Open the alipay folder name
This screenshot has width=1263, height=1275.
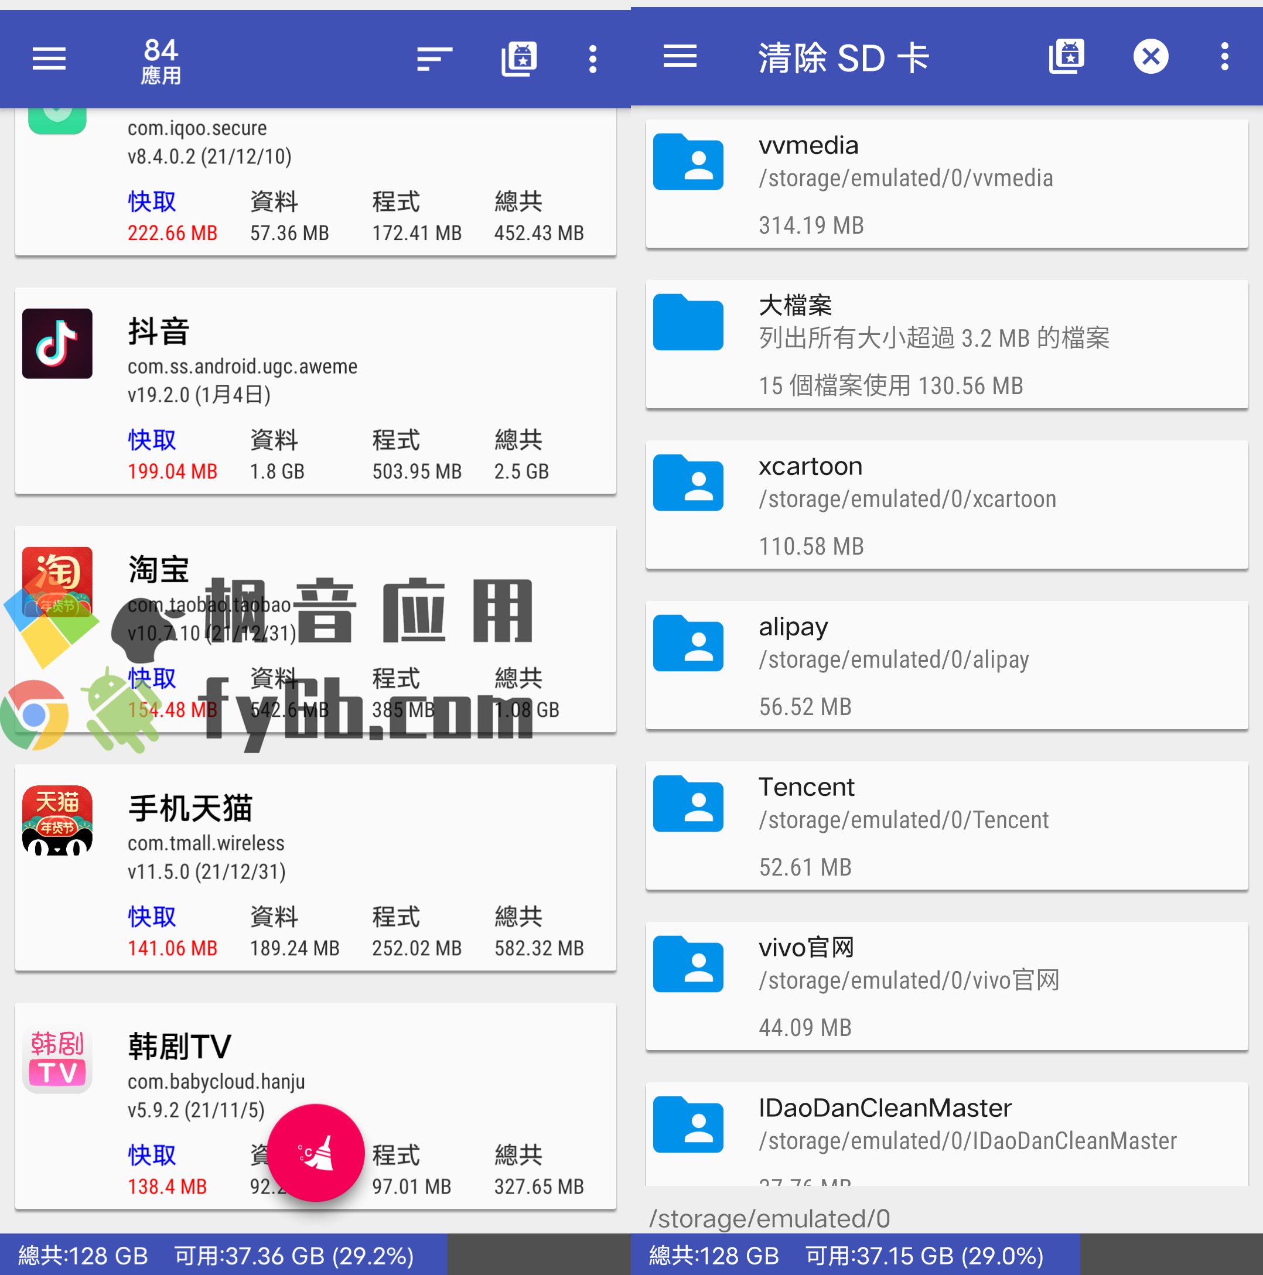(793, 627)
